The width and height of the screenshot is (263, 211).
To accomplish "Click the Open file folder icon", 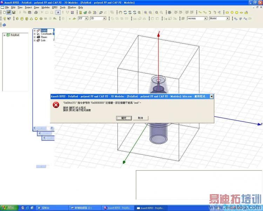I will [x=9, y=12].
